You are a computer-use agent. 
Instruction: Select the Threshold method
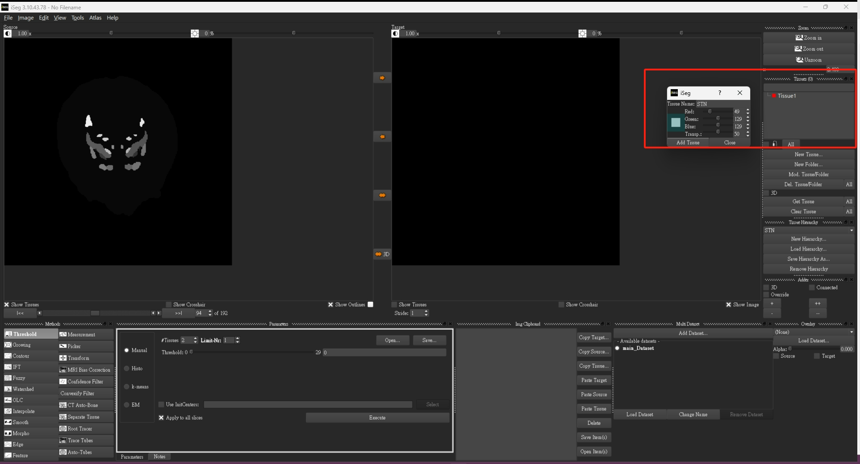tap(25, 334)
